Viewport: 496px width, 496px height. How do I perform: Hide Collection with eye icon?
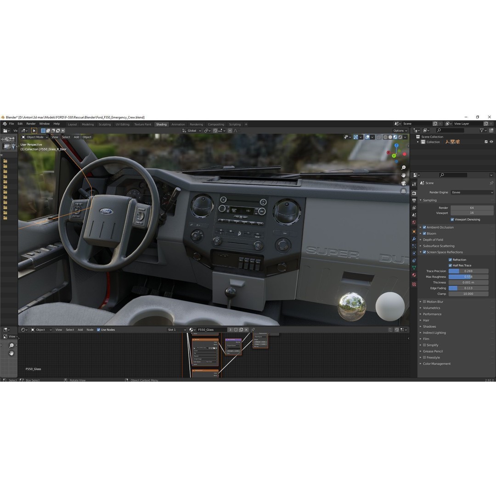coord(491,142)
